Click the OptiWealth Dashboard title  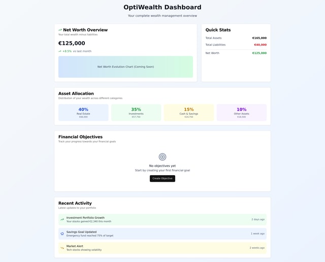pyautogui.click(x=162, y=7)
